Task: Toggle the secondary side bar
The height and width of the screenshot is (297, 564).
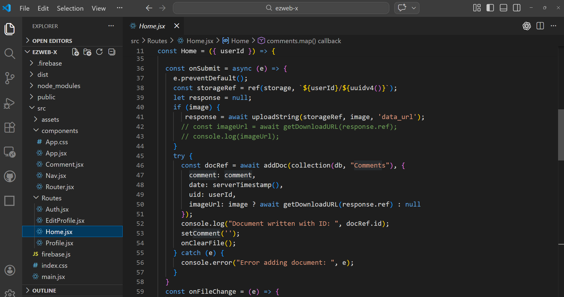Action: click(517, 8)
